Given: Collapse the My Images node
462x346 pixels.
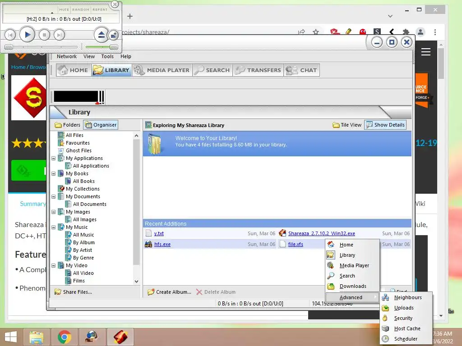Looking at the screenshot, I should pyautogui.click(x=53, y=212).
